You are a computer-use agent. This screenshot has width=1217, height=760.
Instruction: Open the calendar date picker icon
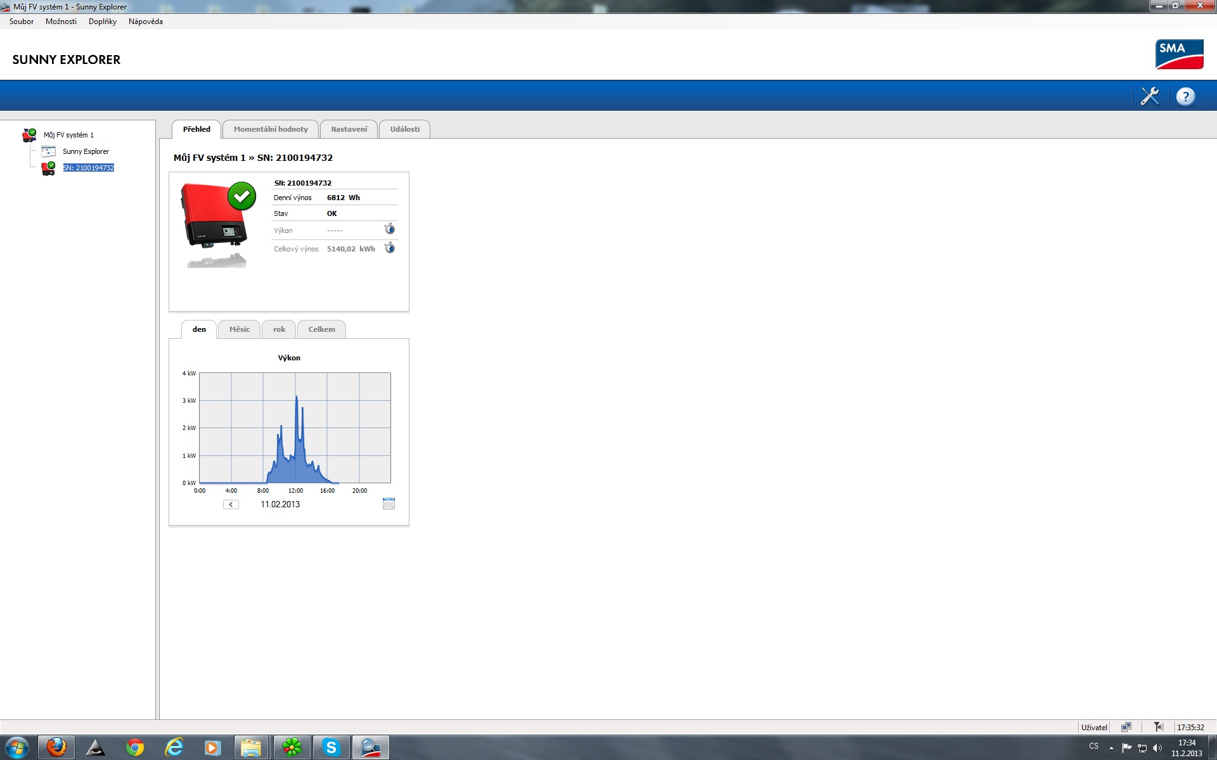(x=389, y=504)
